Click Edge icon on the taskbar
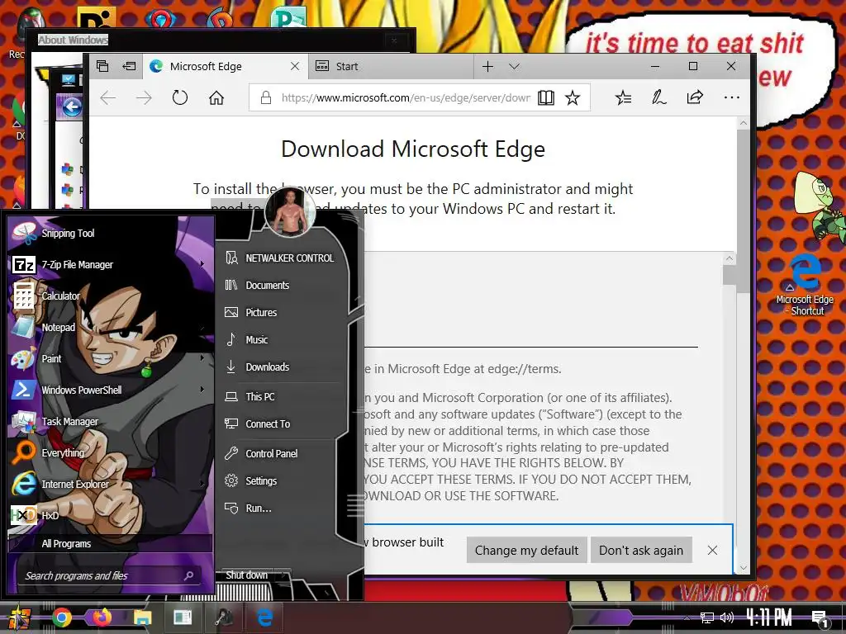The height and width of the screenshot is (634, 846). (x=264, y=617)
